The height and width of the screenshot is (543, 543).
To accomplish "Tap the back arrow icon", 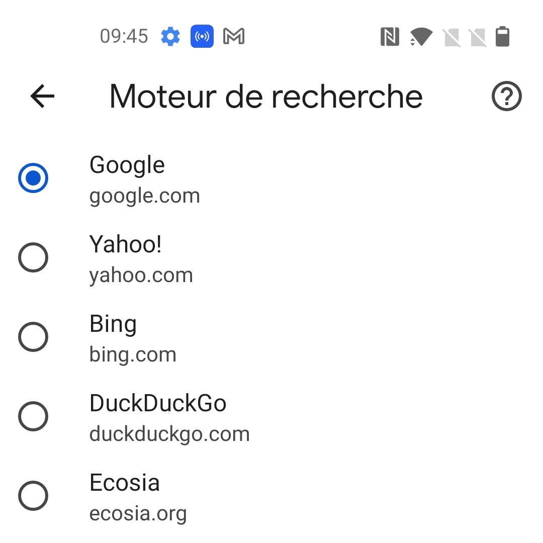I will [x=42, y=96].
